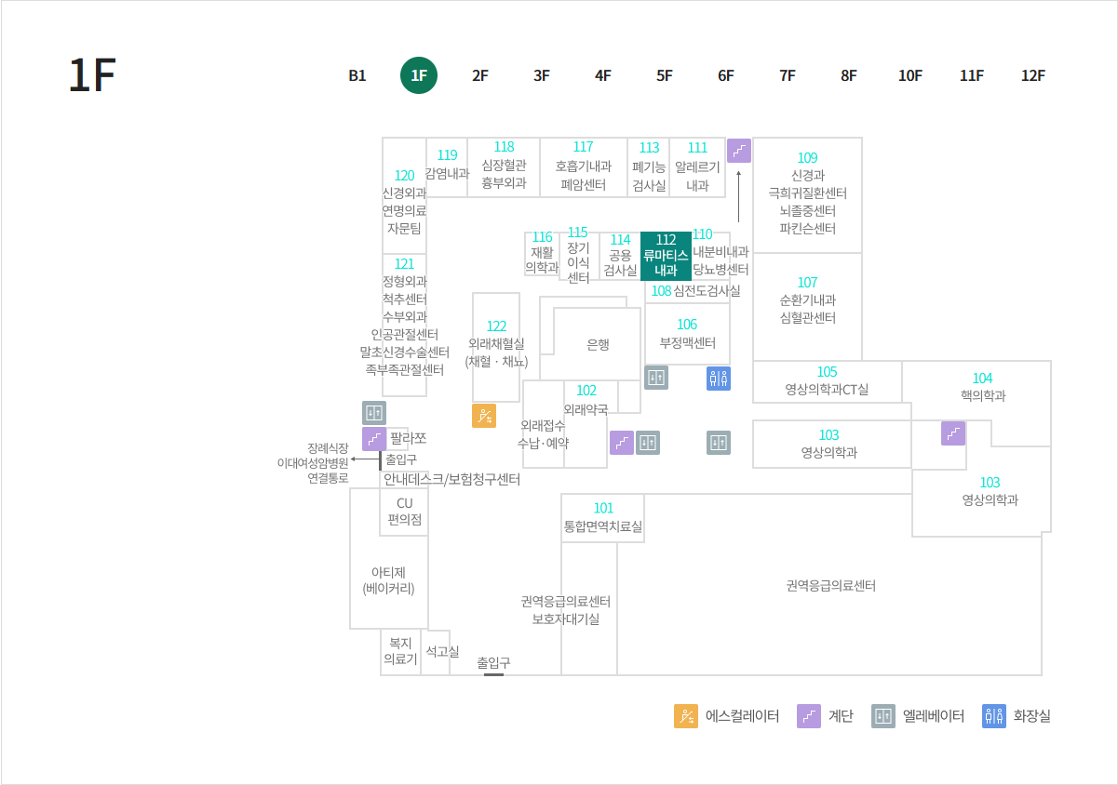Image resolution: width=1118 pixels, height=785 pixels.
Task: Click highlighted room 112 류마티스내과
Action: (666, 256)
